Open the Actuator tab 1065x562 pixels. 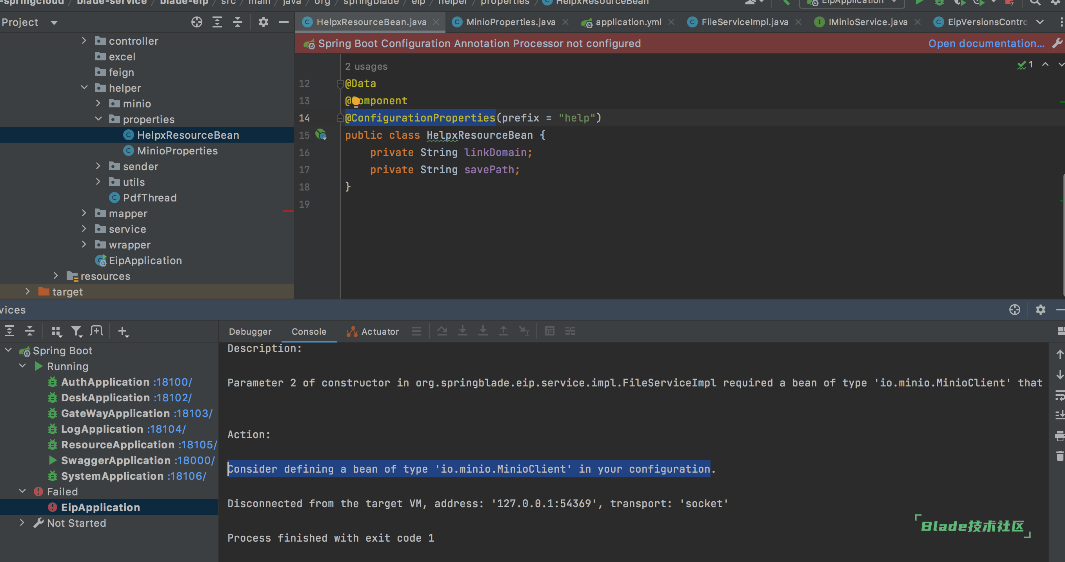(373, 332)
